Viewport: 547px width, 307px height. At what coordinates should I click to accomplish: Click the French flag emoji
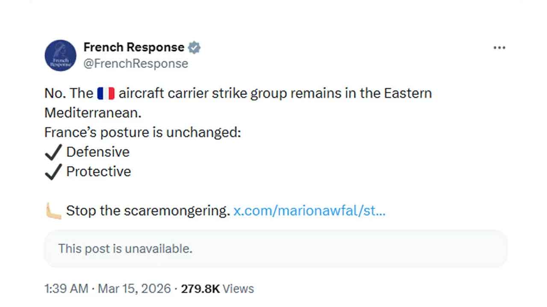pyautogui.click(x=106, y=93)
